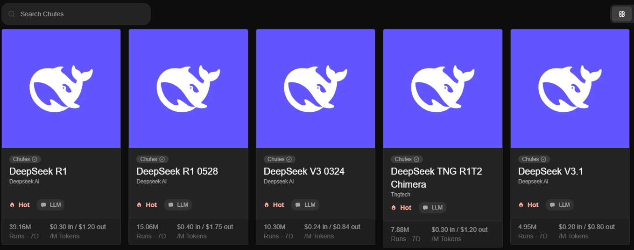
Task: Open the DeepSeek TNG R1T2 Chimera title
Action: click(x=436, y=177)
